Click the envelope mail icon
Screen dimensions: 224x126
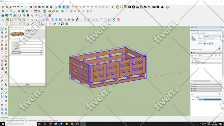tap(154, 7)
